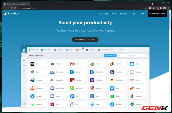Select the Inbox app tile
This screenshot has width=172, height=113.
(x=38, y=72)
